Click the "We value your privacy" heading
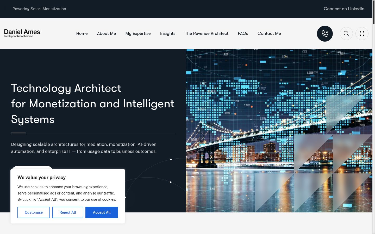The image size is (375, 234). 41,178
